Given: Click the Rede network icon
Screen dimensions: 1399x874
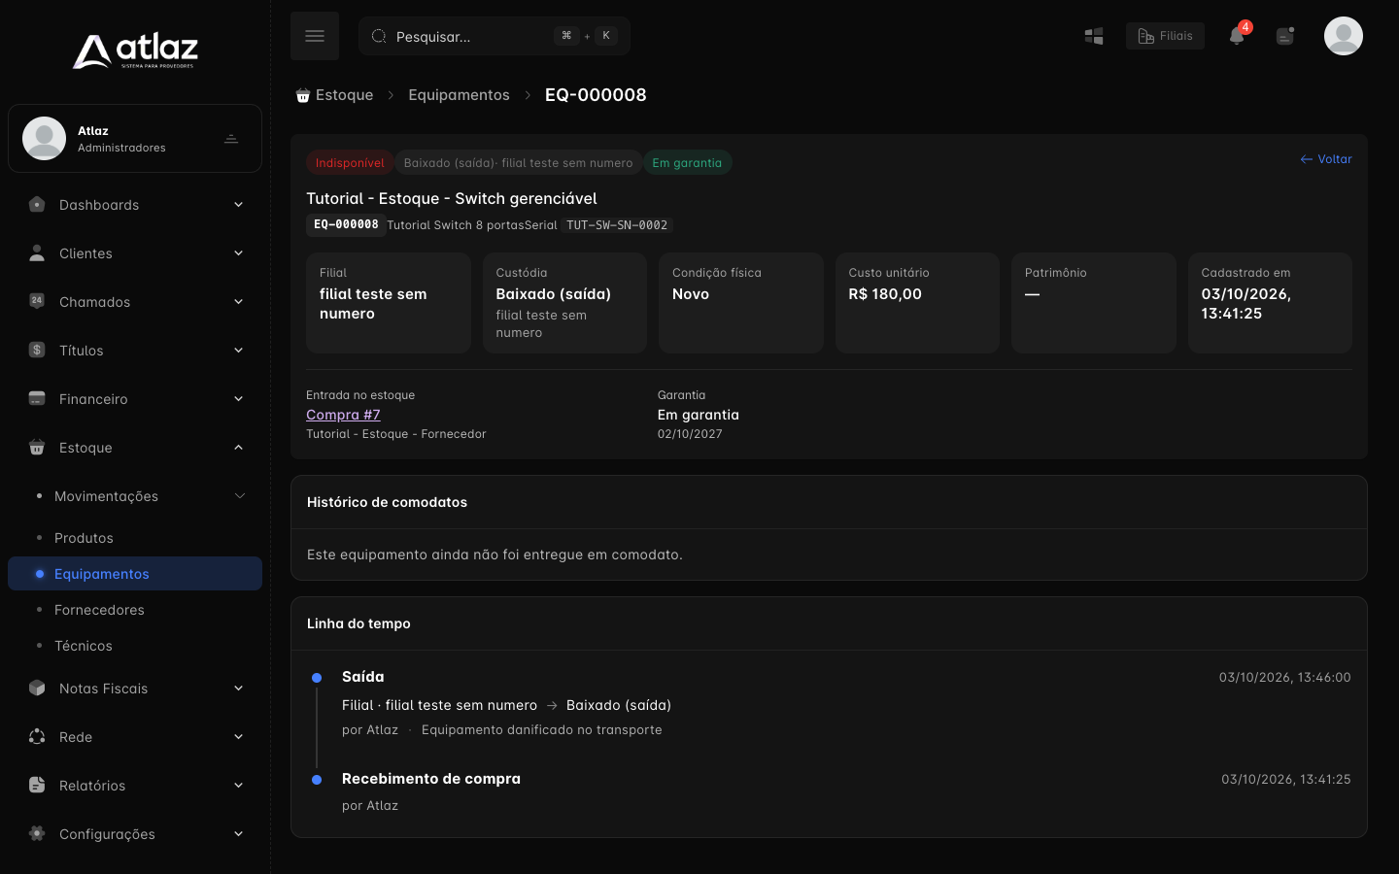Looking at the screenshot, I should click(x=37, y=736).
